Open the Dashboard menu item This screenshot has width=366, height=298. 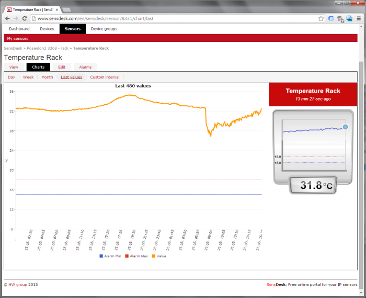point(19,29)
